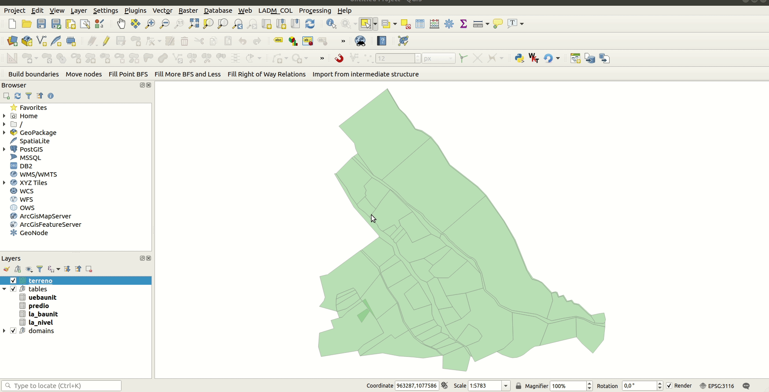This screenshot has height=392, width=769.
Task: Collapse the tables group in Layers
Action: click(x=4, y=289)
